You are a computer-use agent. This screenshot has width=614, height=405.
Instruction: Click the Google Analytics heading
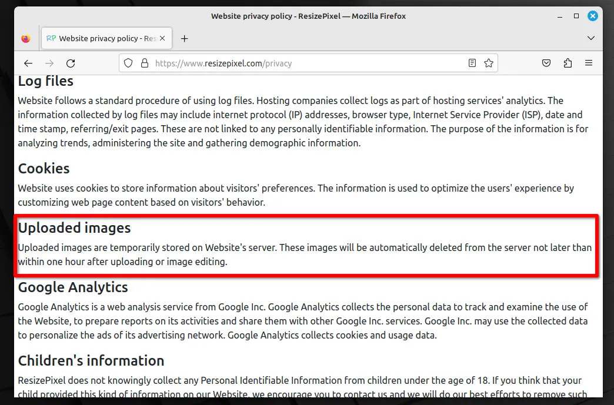(x=73, y=287)
